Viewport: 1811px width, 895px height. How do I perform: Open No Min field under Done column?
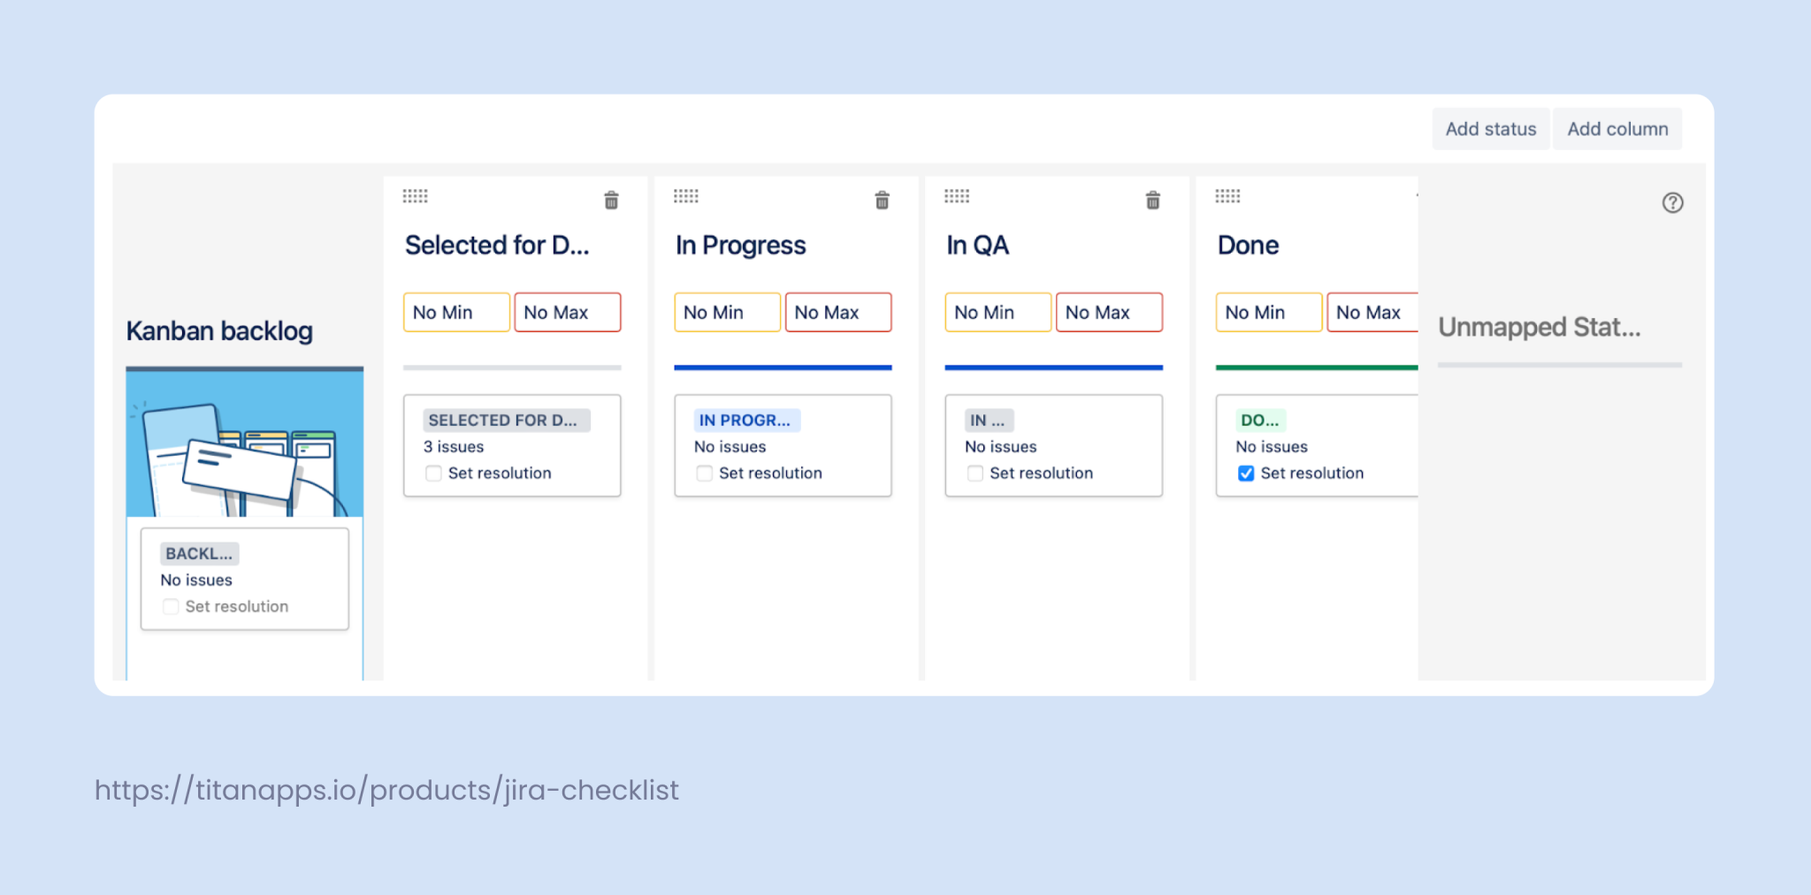(1268, 312)
